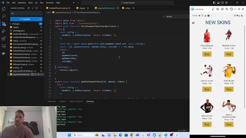Click the commit message input field

[x=27, y=13]
